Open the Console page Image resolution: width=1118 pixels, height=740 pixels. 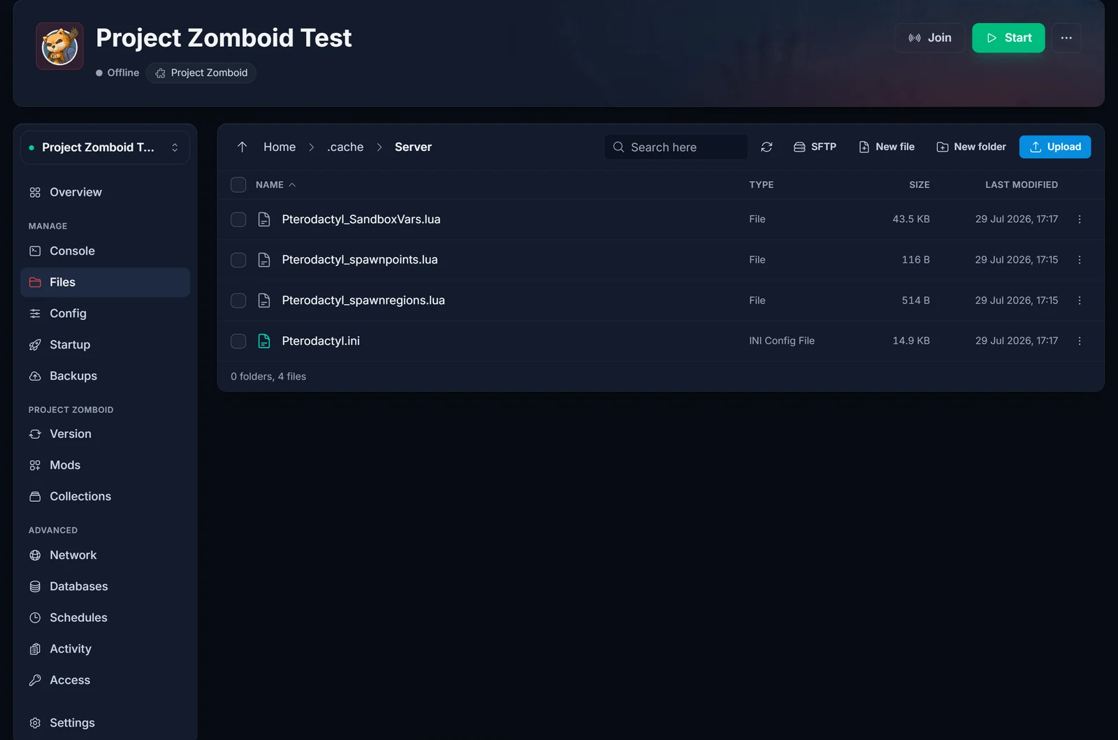point(105,251)
